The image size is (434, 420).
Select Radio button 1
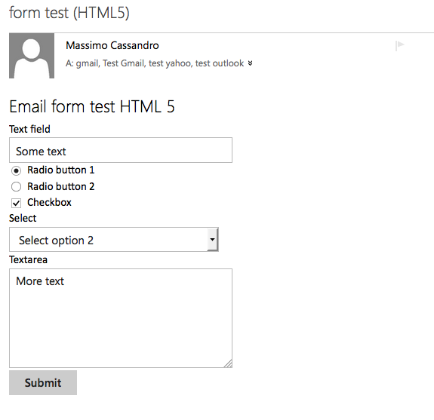click(16, 170)
